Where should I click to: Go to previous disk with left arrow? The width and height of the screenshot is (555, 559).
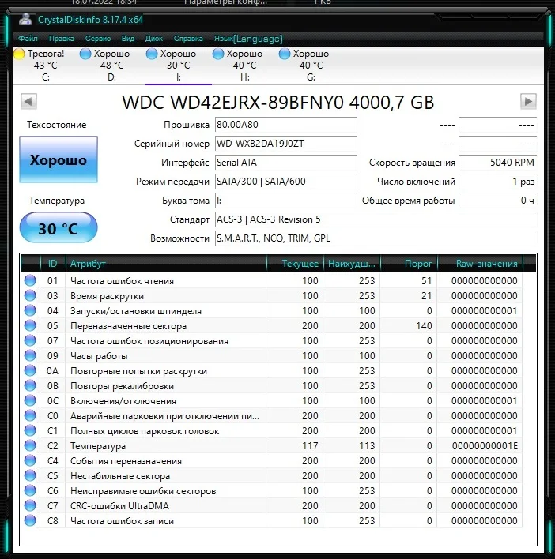click(x=28, y=102)
